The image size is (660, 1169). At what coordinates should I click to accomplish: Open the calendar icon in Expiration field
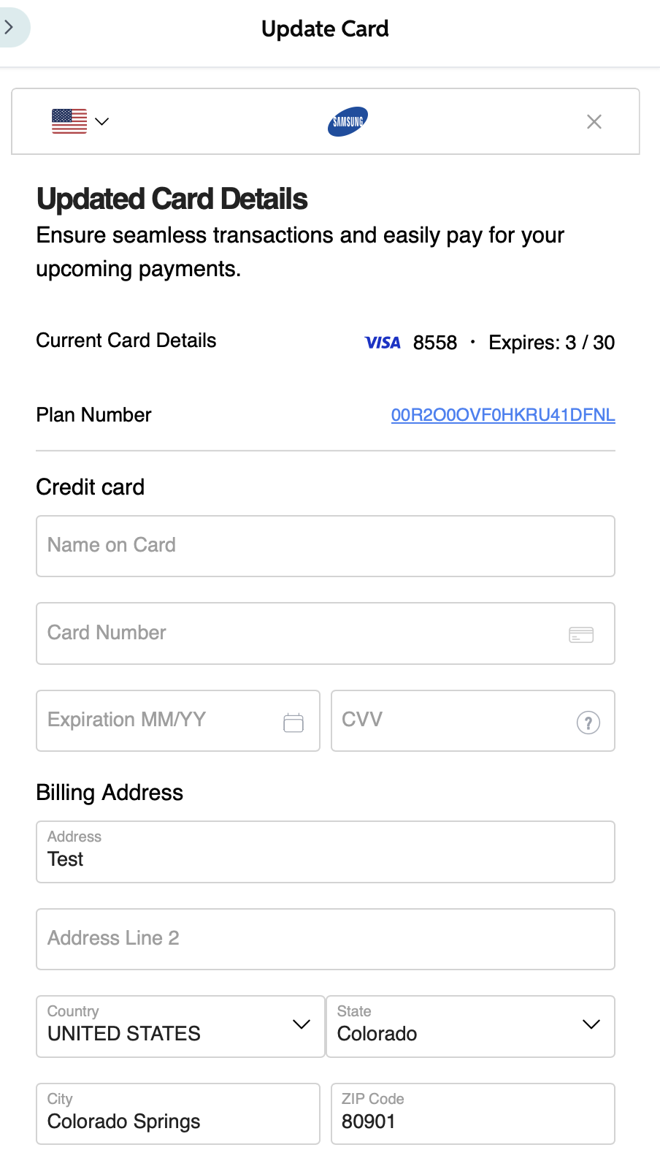(x=293, y=720)
